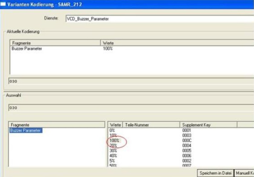Select the 20% buzzer value
254x177 pixels.
[113, 146]
